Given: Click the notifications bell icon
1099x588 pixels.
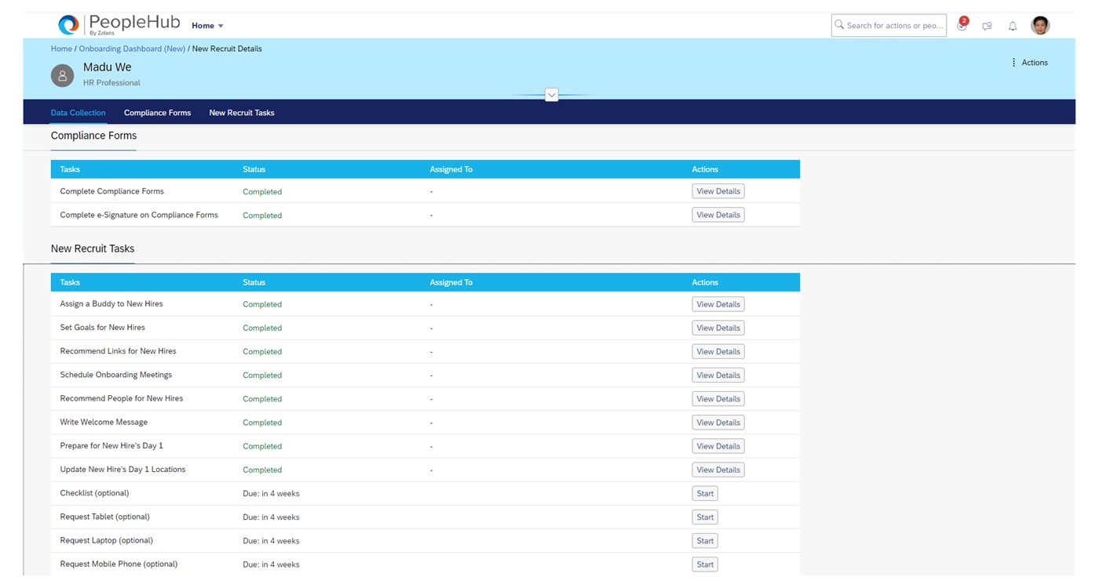Looking at the screenshot, I should pos(1013,26).
